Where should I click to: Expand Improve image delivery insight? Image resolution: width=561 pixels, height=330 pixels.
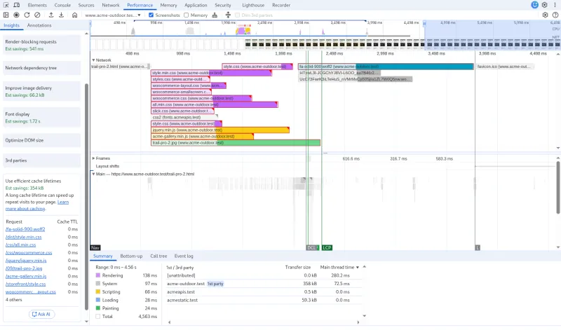pyautogui.click(x=41, y=91)
